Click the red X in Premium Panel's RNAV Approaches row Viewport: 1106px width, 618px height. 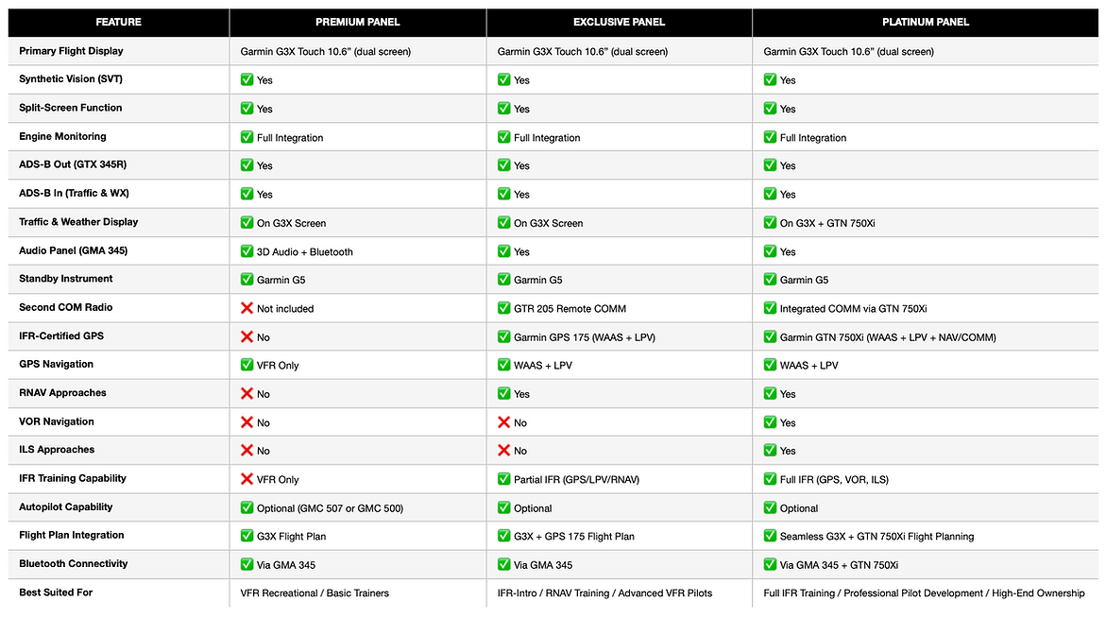tap(247, 393)
